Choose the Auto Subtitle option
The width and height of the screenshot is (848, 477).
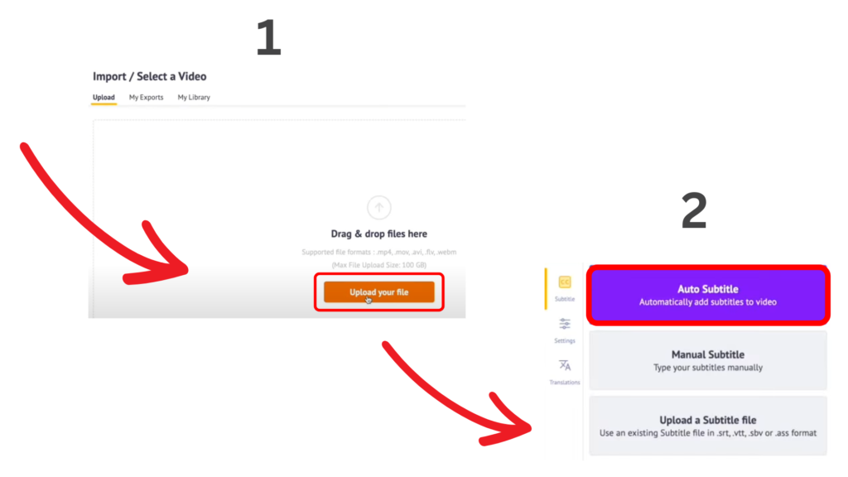[708, 294]
